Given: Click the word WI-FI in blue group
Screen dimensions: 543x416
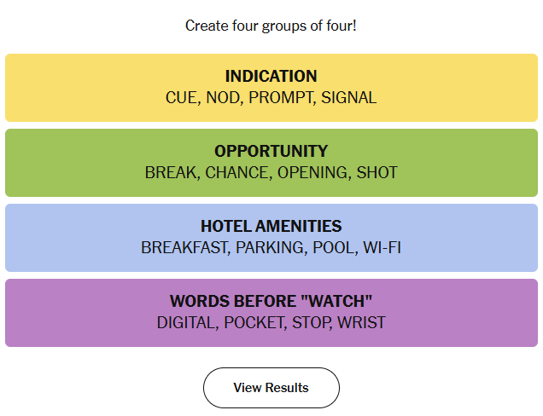Looking at the screenshot, I should (382, 247).
